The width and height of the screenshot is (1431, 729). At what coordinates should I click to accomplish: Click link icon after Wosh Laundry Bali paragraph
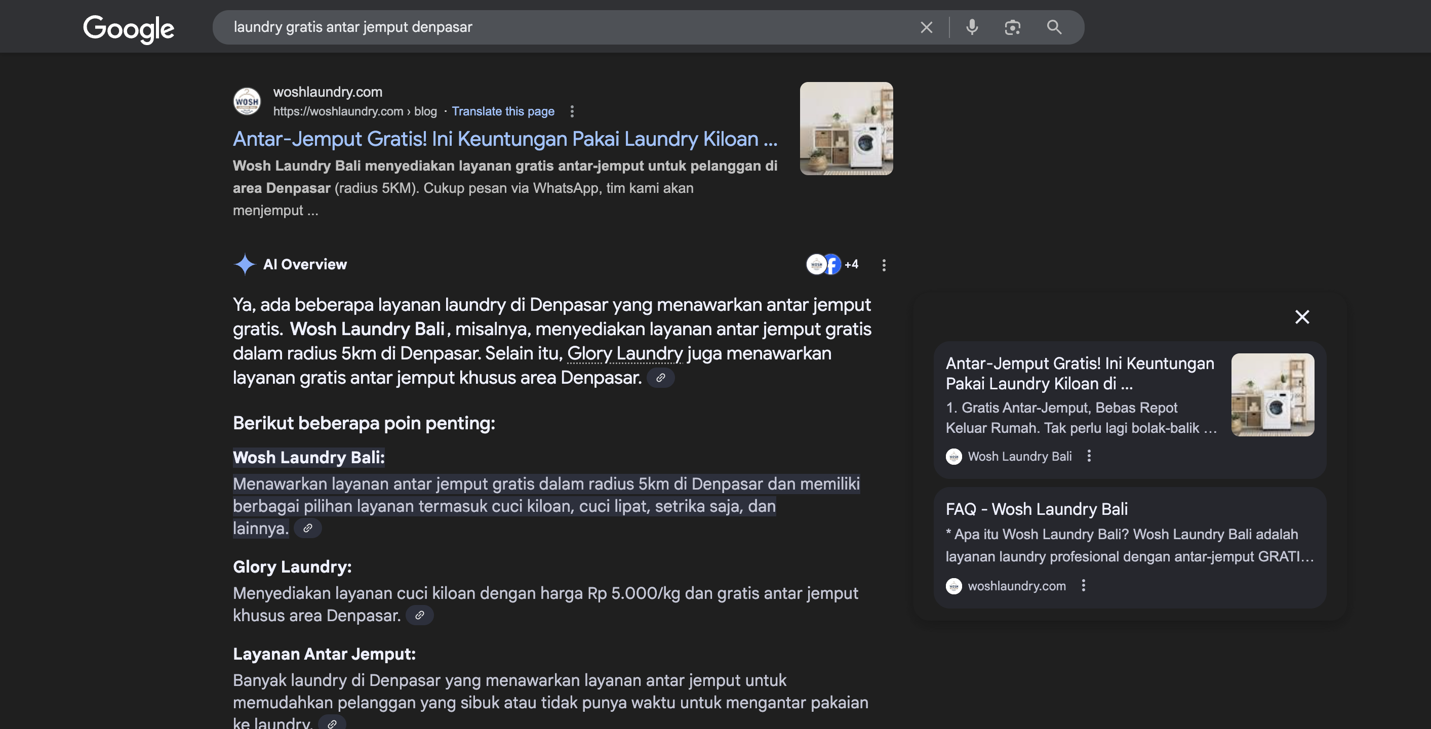click(307, 528)
